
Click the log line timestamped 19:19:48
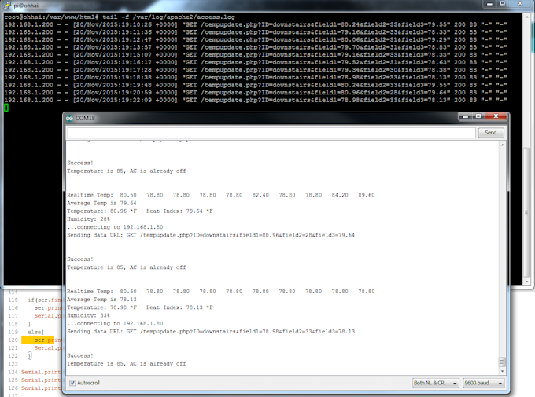[x=256, y=85]
